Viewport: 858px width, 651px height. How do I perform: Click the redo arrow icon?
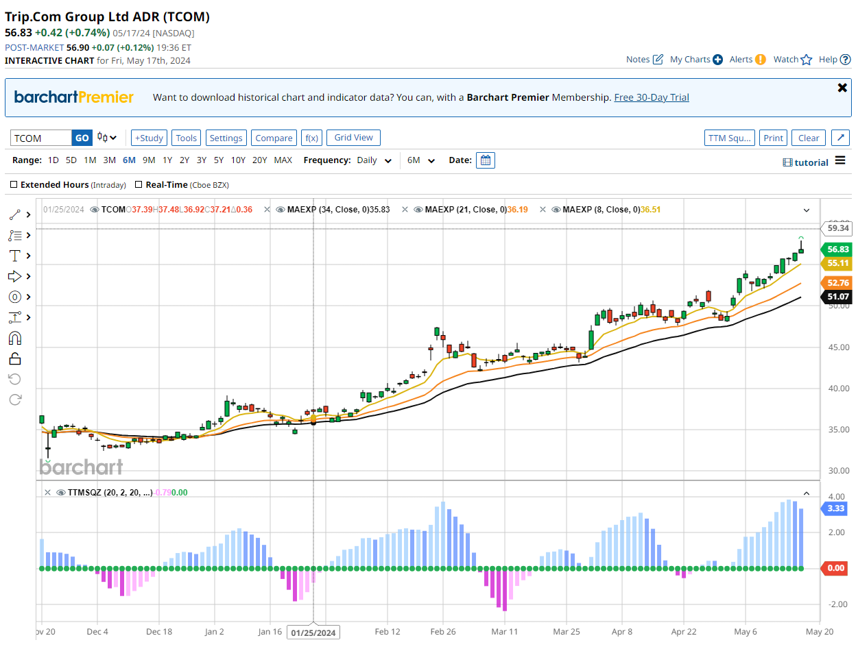(14, 400)
